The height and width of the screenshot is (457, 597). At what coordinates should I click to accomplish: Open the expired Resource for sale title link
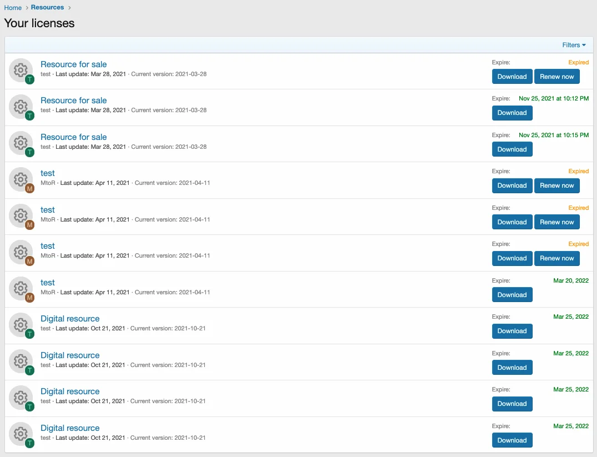click(x=73, y=64)
